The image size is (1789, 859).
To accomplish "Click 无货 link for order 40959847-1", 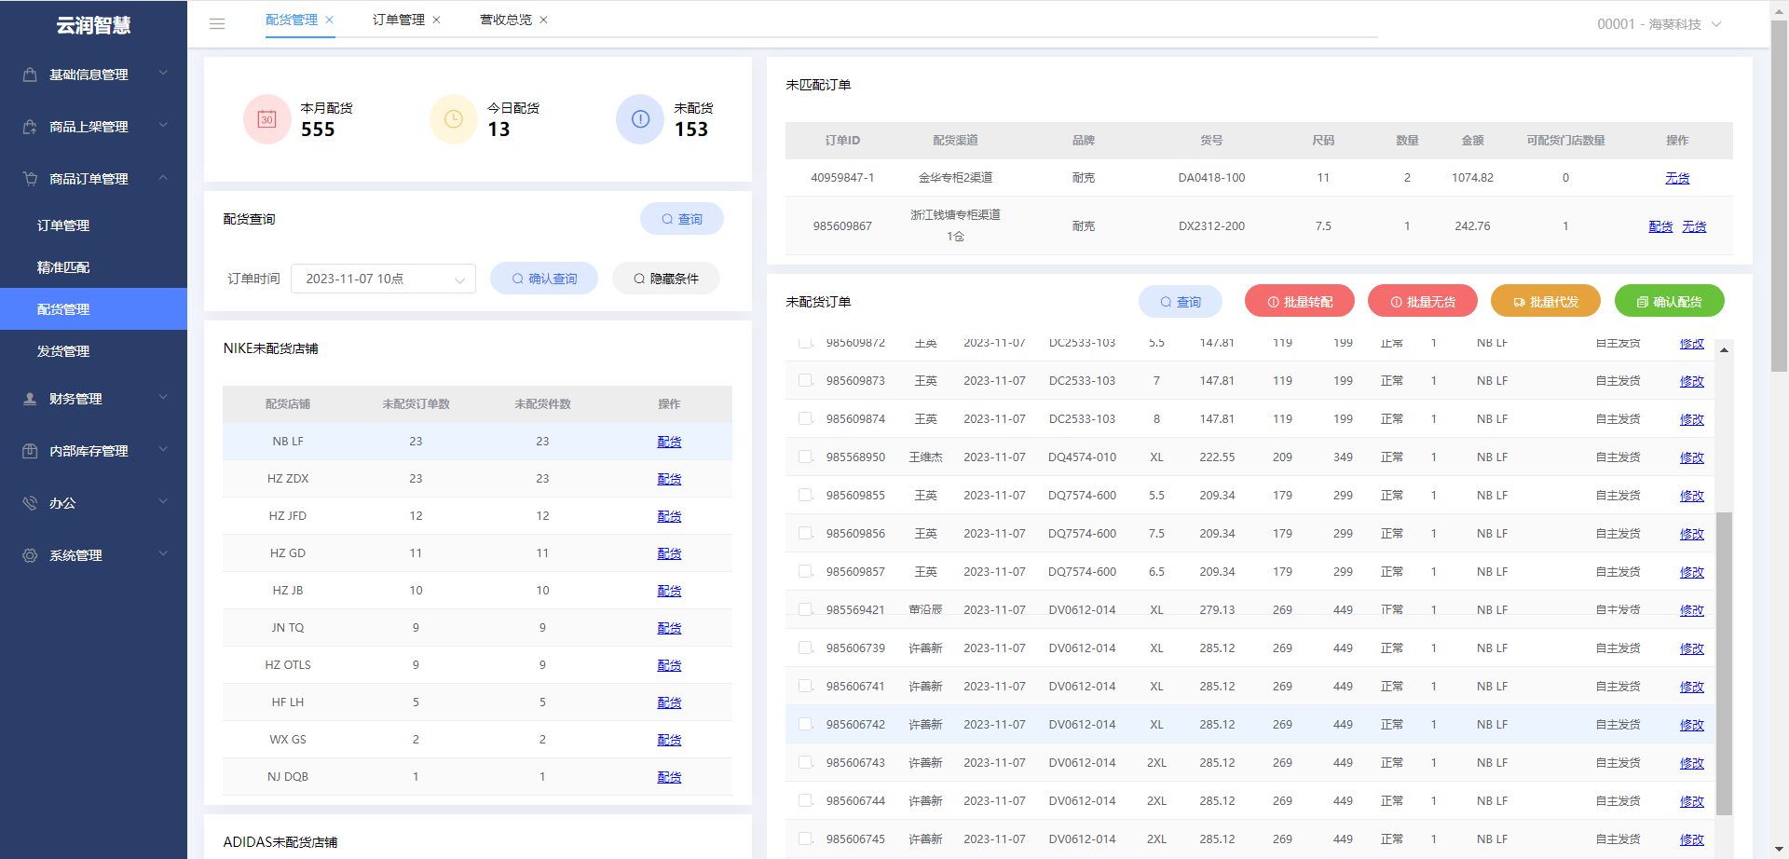I will pyautogui.click(x=1677, y=178).
